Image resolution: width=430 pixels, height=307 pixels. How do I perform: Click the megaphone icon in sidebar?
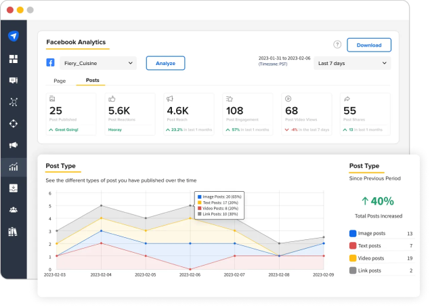pyautogui.click(x=13, y=145)
